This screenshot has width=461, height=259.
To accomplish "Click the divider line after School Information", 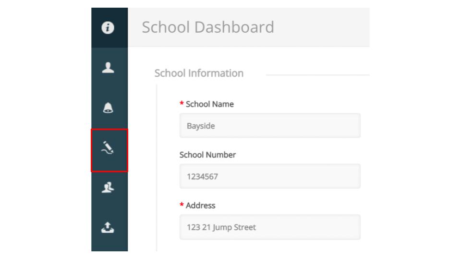I will [317, 75].
